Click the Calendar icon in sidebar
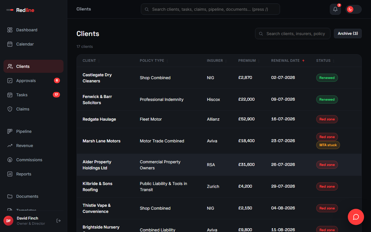371x232 pixels. (x=10, y=44)
